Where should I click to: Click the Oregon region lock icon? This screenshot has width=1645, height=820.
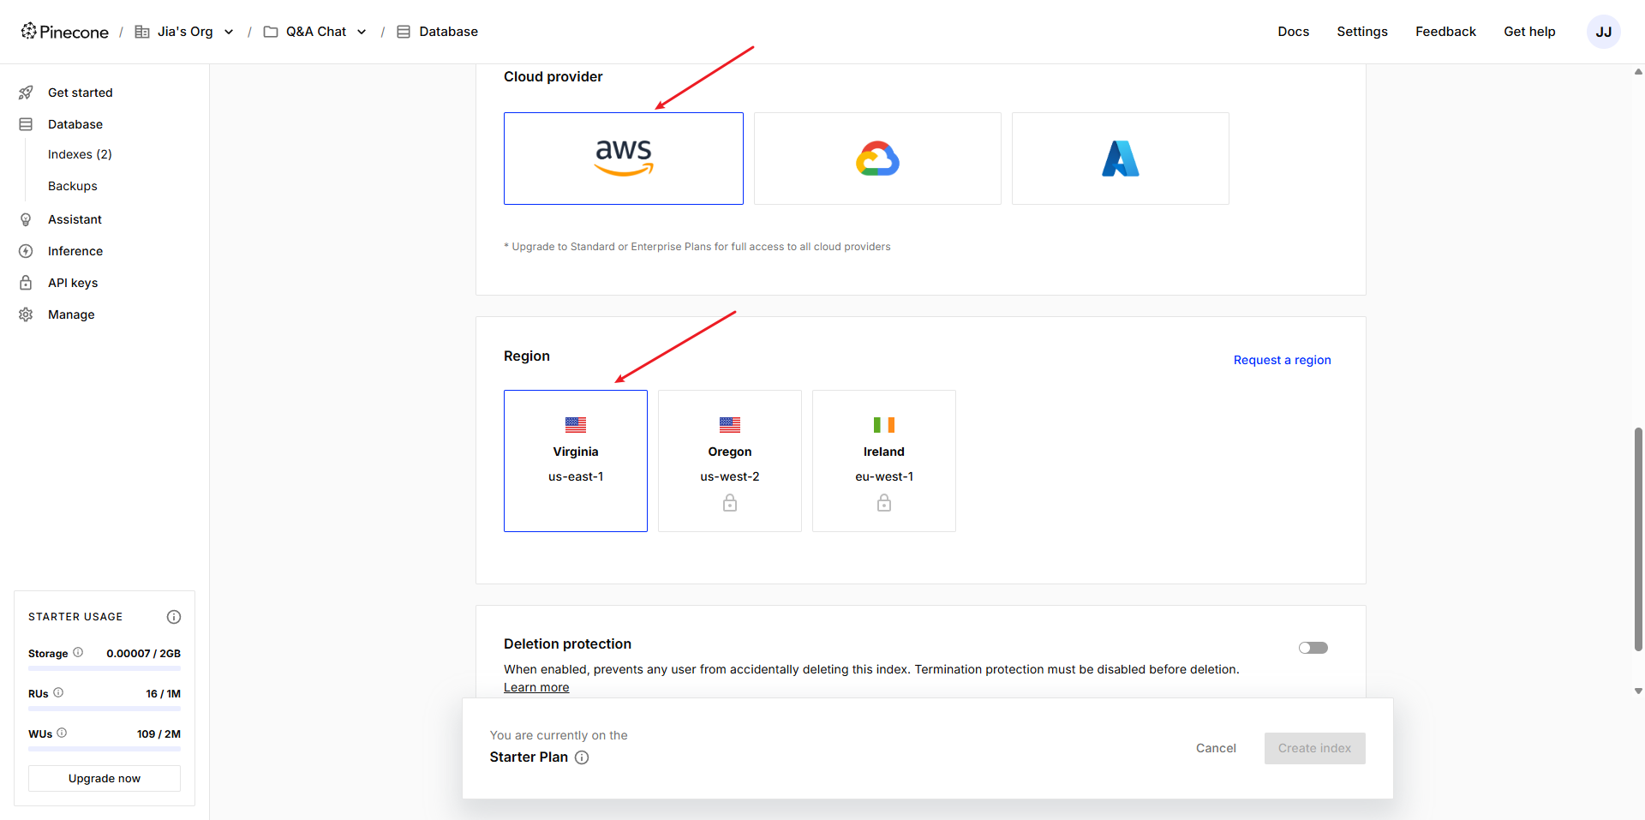coord(730,503)
